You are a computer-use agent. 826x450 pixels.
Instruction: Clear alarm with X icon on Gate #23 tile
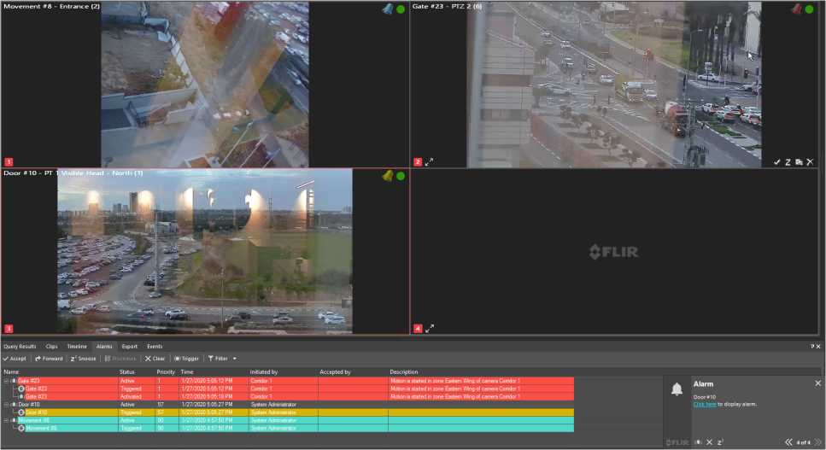(x=810, y=161)
